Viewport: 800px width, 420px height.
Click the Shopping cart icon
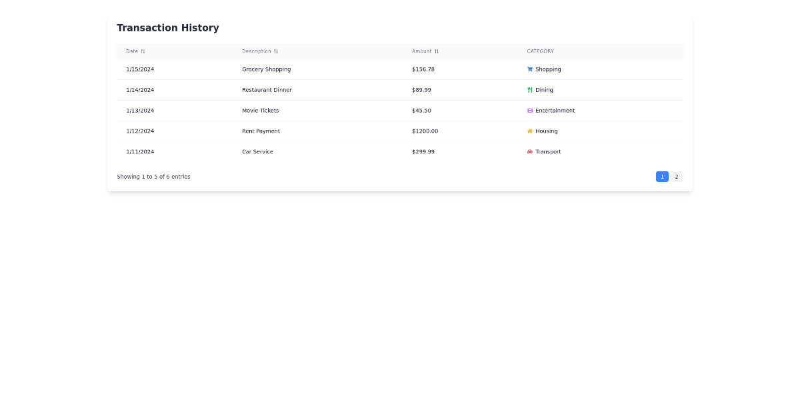[529, 69]
